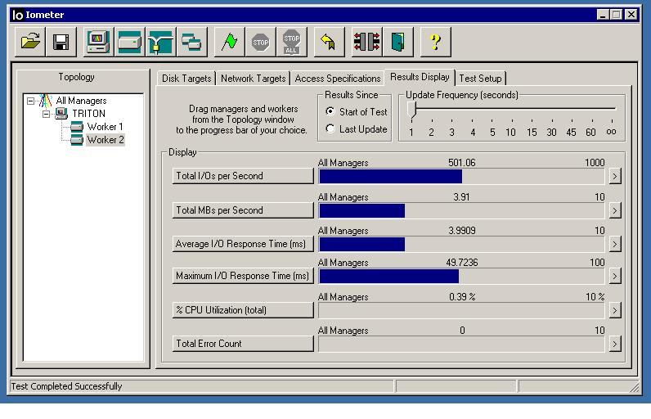
Task: Go to the Test Setup tab
Action: [480, 79]
